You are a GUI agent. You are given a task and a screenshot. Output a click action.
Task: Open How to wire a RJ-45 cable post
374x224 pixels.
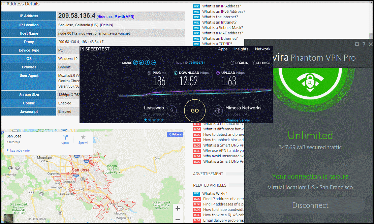224,215
